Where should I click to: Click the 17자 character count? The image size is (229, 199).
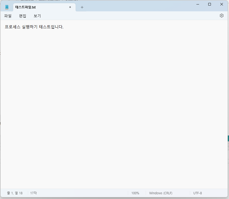click(33, 193)
